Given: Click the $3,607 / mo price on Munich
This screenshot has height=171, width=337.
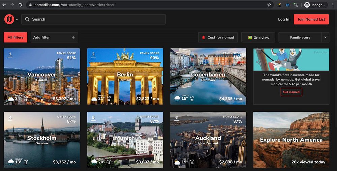Looking at the screenshot, I should click(x=148, y=162).
